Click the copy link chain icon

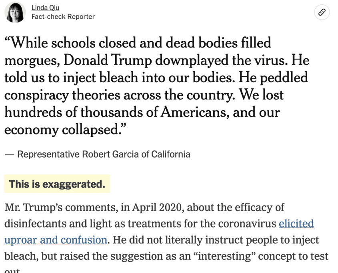tap(322, 12)
